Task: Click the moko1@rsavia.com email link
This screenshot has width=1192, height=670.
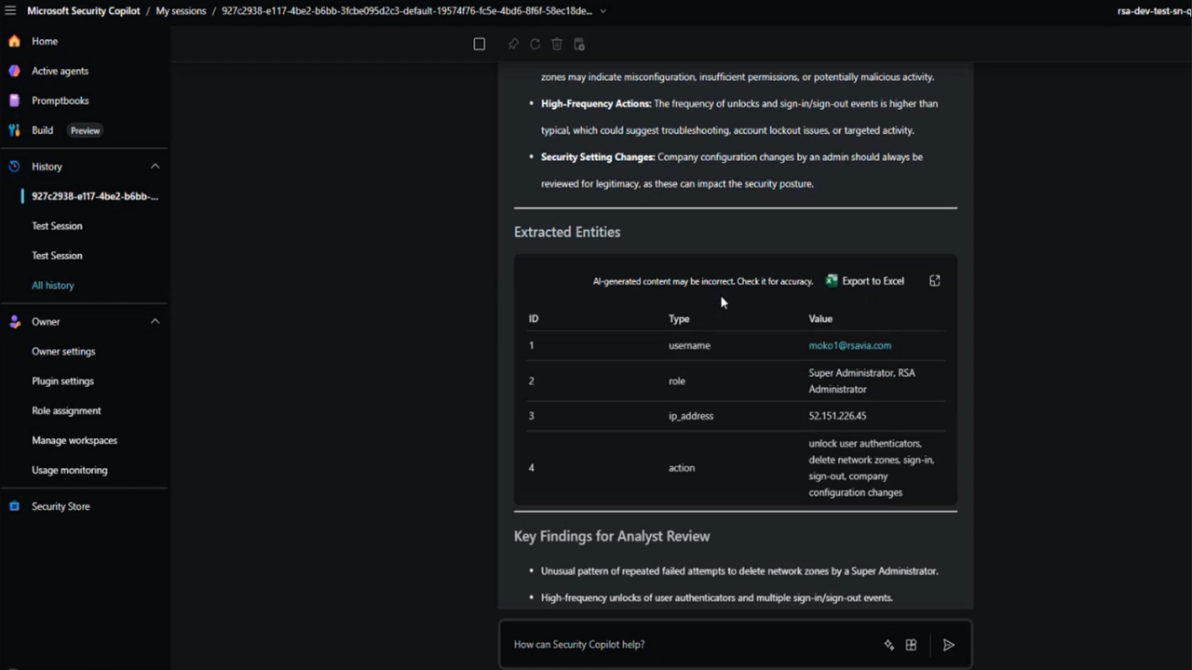Action: (x=849, y=345)
